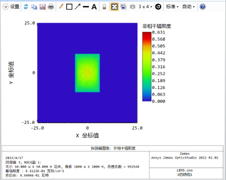
Task: Open help with the question mark icon
Action: (x=202, y=7)
